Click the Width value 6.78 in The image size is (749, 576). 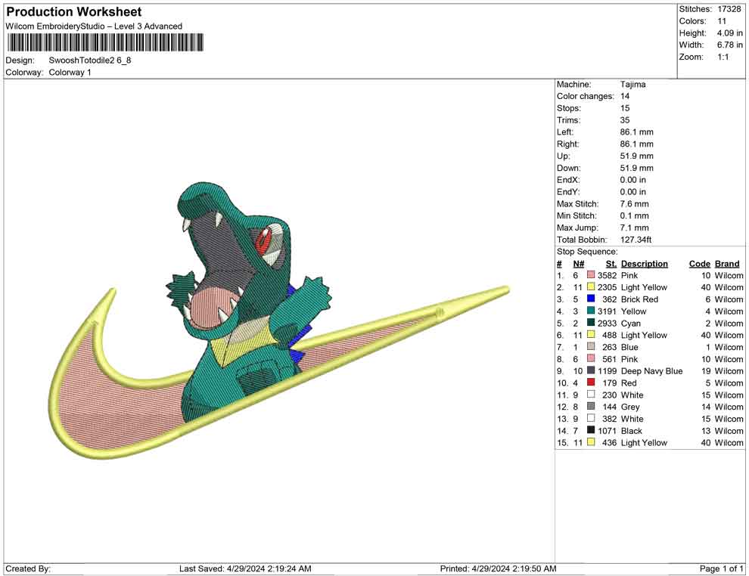[729, 45]
